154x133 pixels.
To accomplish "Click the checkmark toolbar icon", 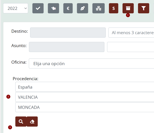I will tap(38, 8).
